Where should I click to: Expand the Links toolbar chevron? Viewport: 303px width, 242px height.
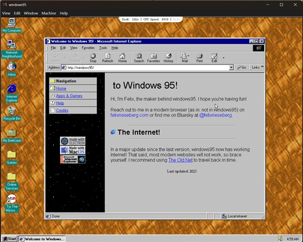pyautogui.click(x=262, y=67)
